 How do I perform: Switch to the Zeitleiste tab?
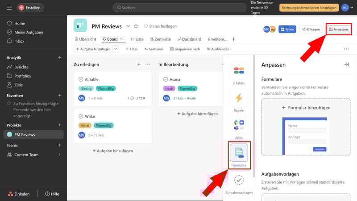tap(160, 39)
